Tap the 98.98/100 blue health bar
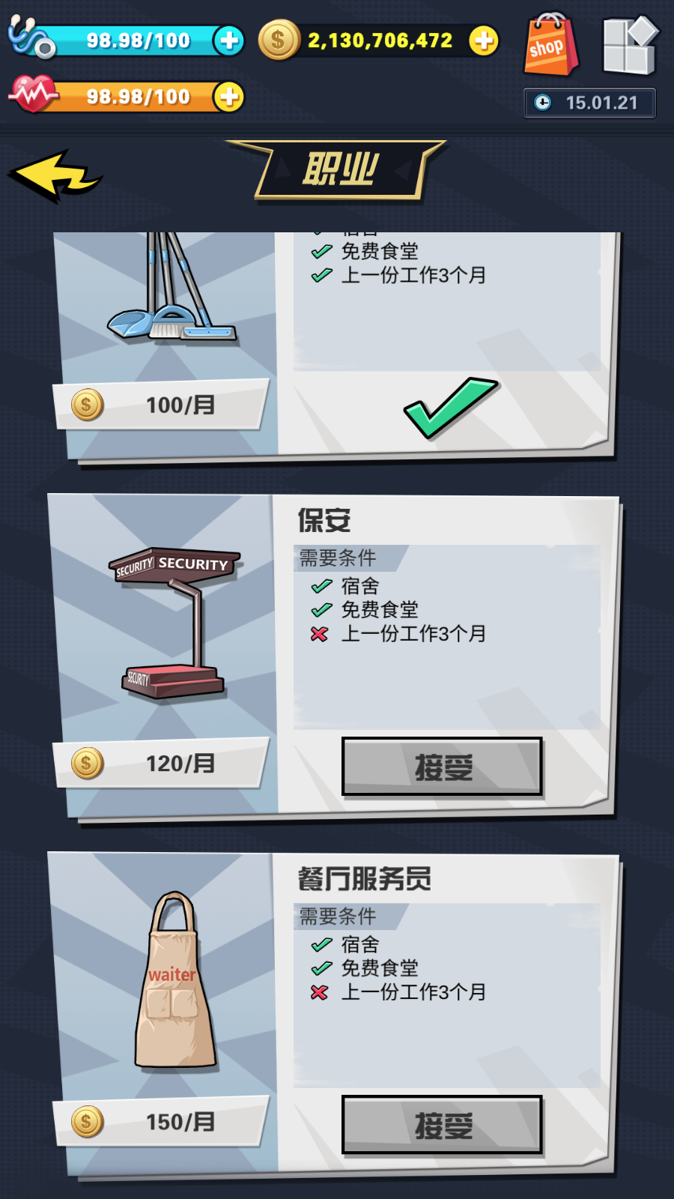Image resolution: width=674 pixels, height=1199 pixels. pos(139,40)
